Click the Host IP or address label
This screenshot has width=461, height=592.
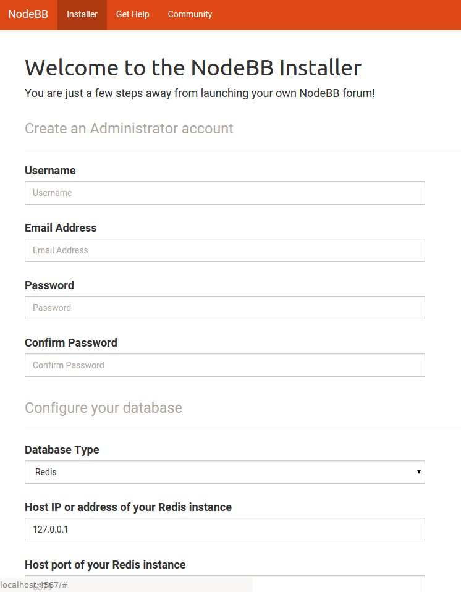point(129,507)
